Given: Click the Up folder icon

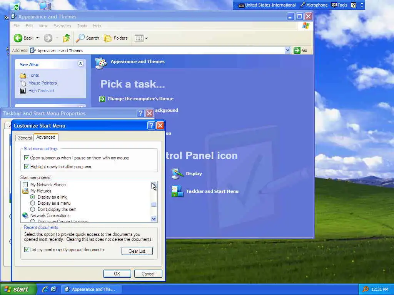Looking at the screenshot, I should [67, 38].
